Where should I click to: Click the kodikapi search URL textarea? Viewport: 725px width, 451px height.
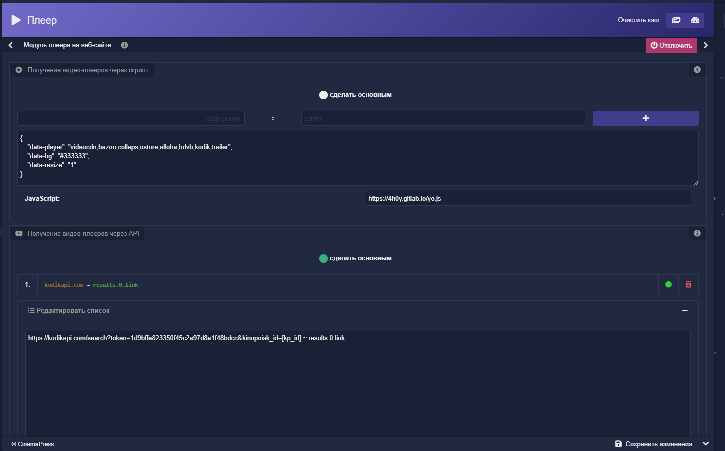coord(358,383)
